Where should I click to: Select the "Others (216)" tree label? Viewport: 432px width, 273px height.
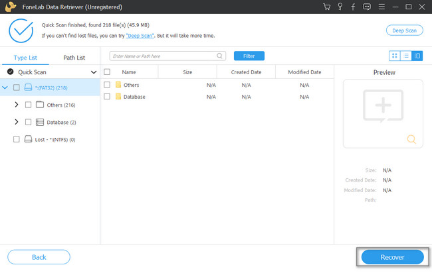[61, 105]
